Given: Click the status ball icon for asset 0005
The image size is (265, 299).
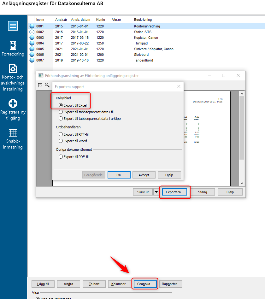Looking at the screenshot, I should [32, 49].
